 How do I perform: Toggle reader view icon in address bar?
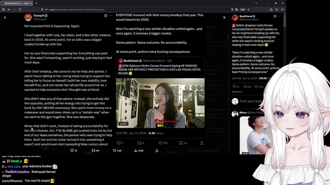pos(232,10)
